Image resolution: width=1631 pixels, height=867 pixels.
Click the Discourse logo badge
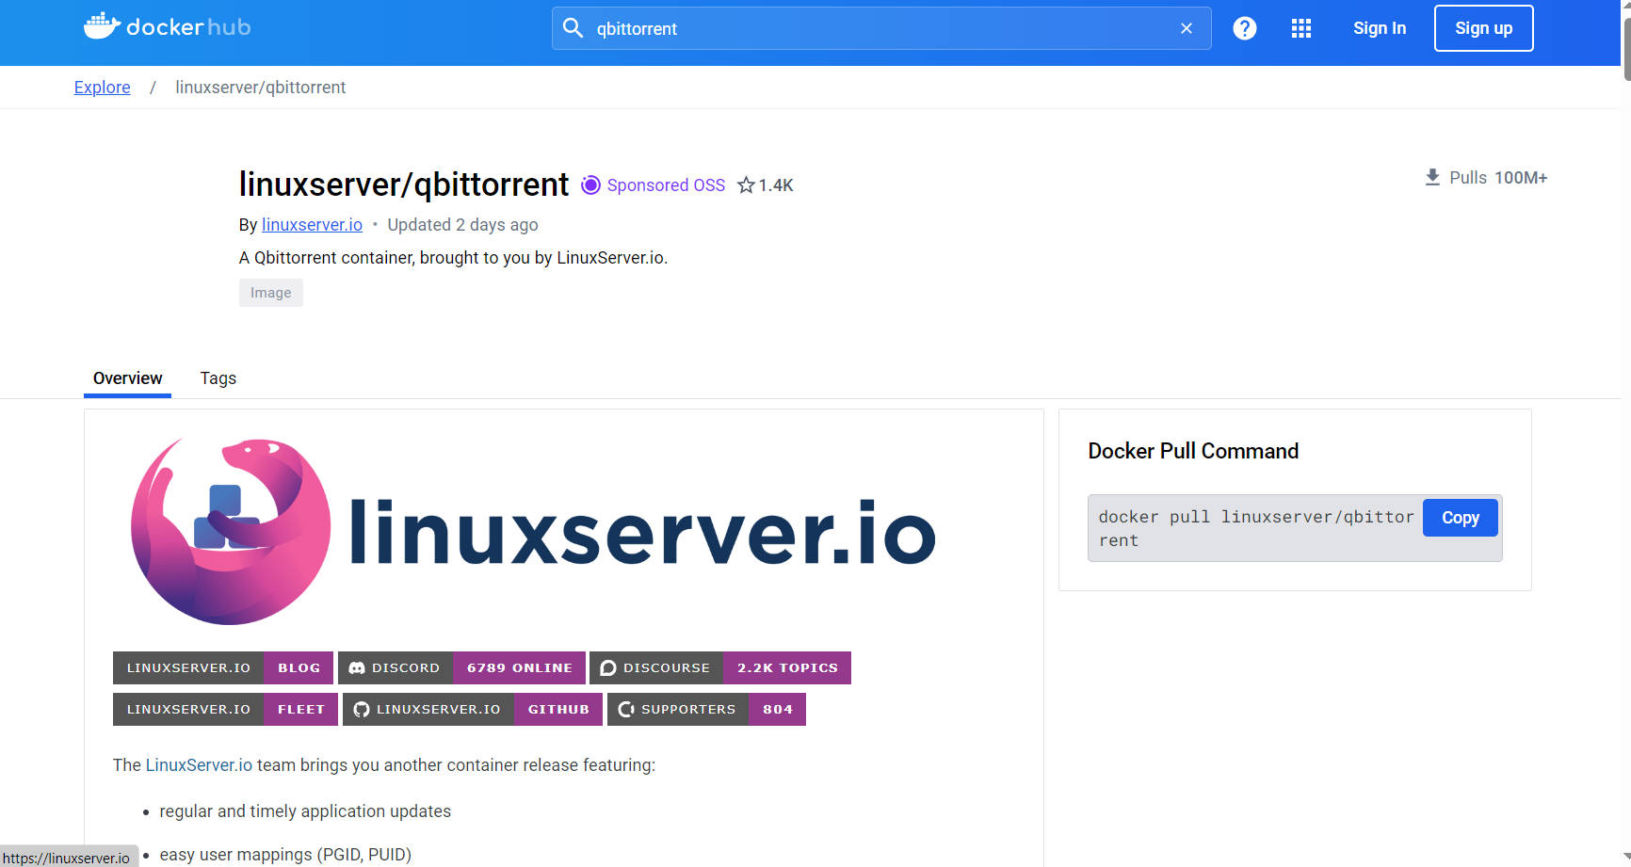[x=608, y=668]
